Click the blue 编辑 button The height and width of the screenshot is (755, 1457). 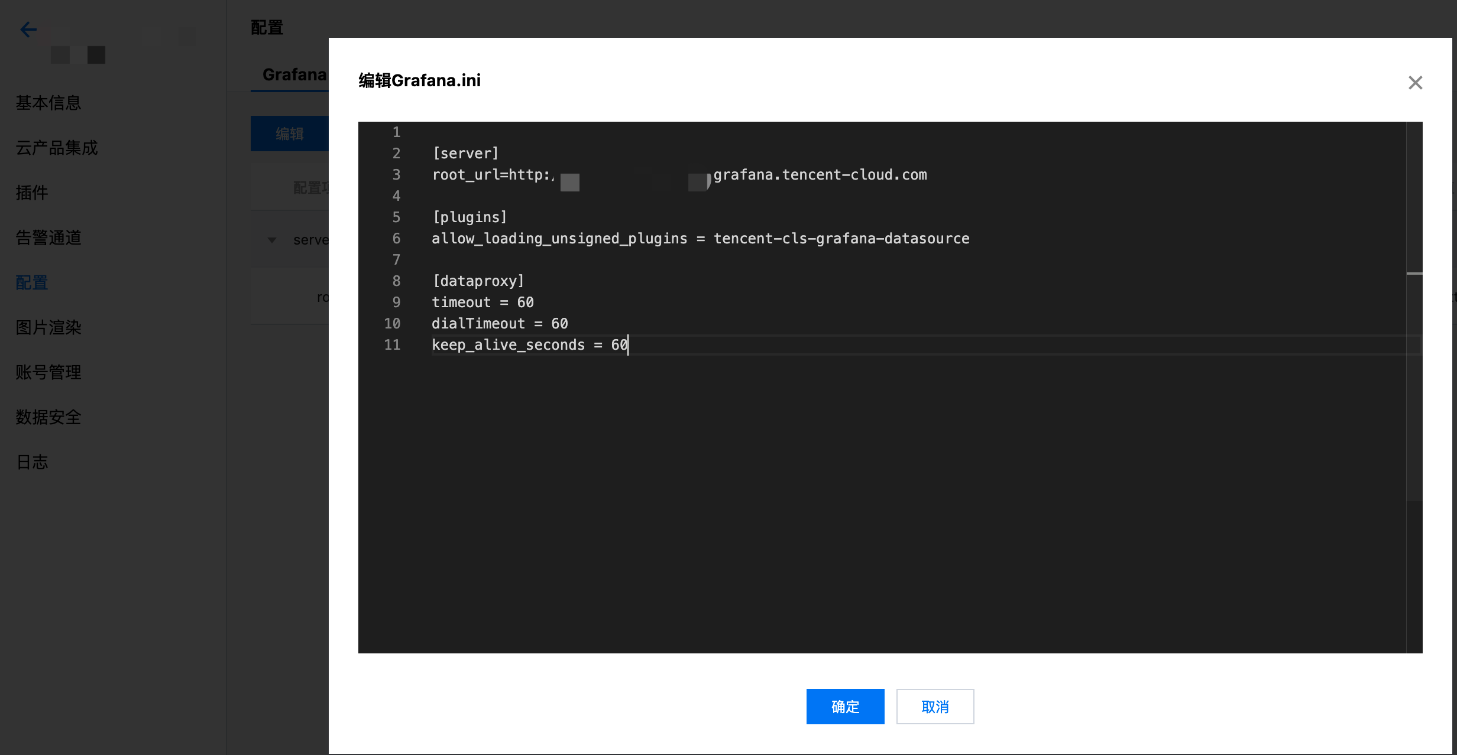pos(289,134)
